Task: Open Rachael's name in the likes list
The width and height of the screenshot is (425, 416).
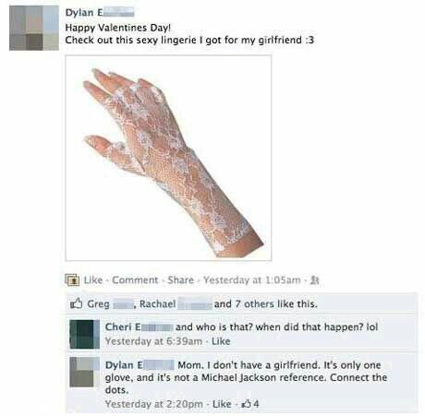Action: coord(176,304)
